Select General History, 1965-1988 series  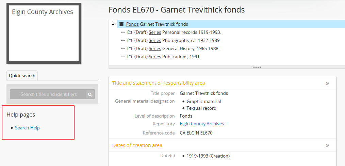point(191,49)
